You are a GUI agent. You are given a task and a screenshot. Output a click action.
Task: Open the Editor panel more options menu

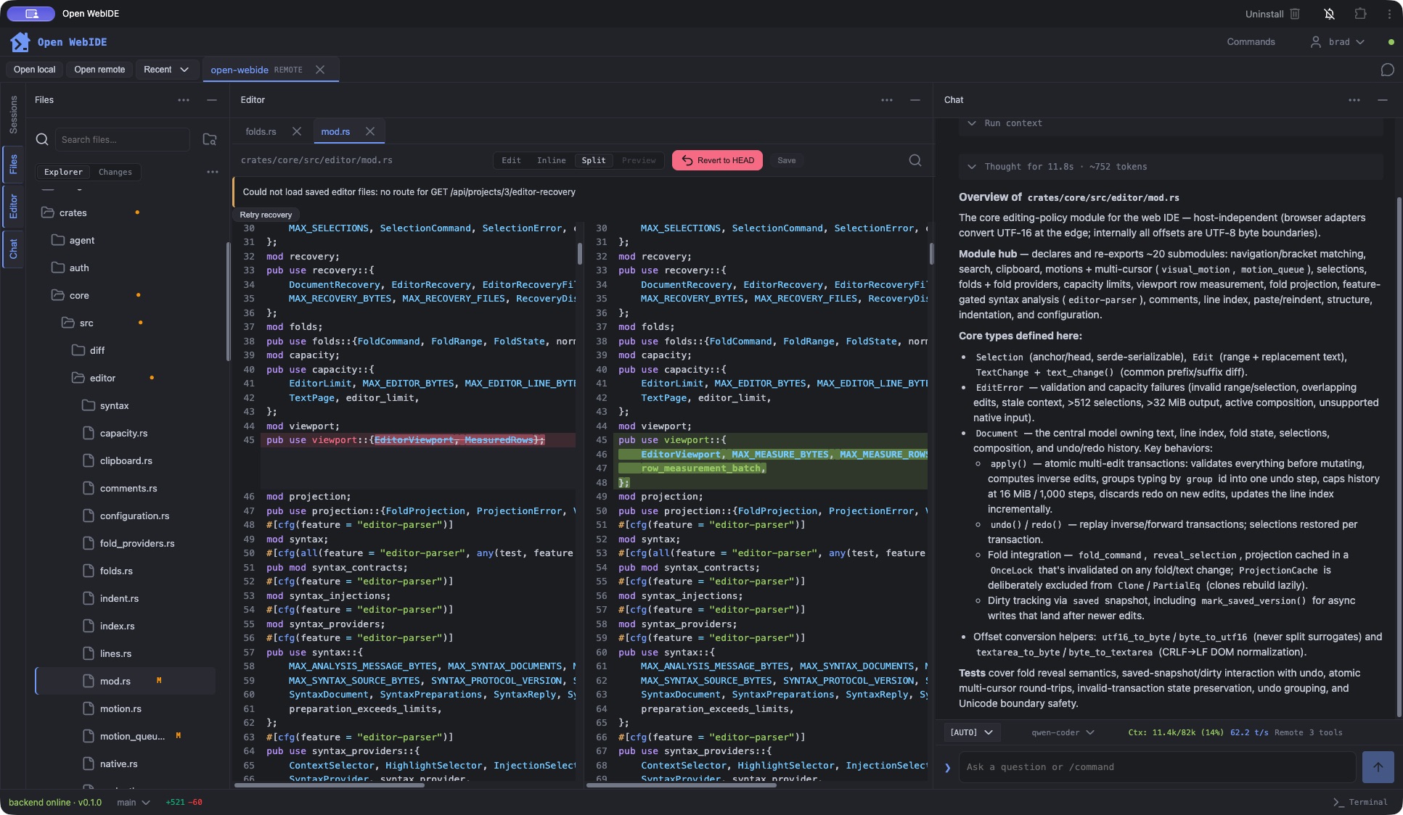pos(887,100)
